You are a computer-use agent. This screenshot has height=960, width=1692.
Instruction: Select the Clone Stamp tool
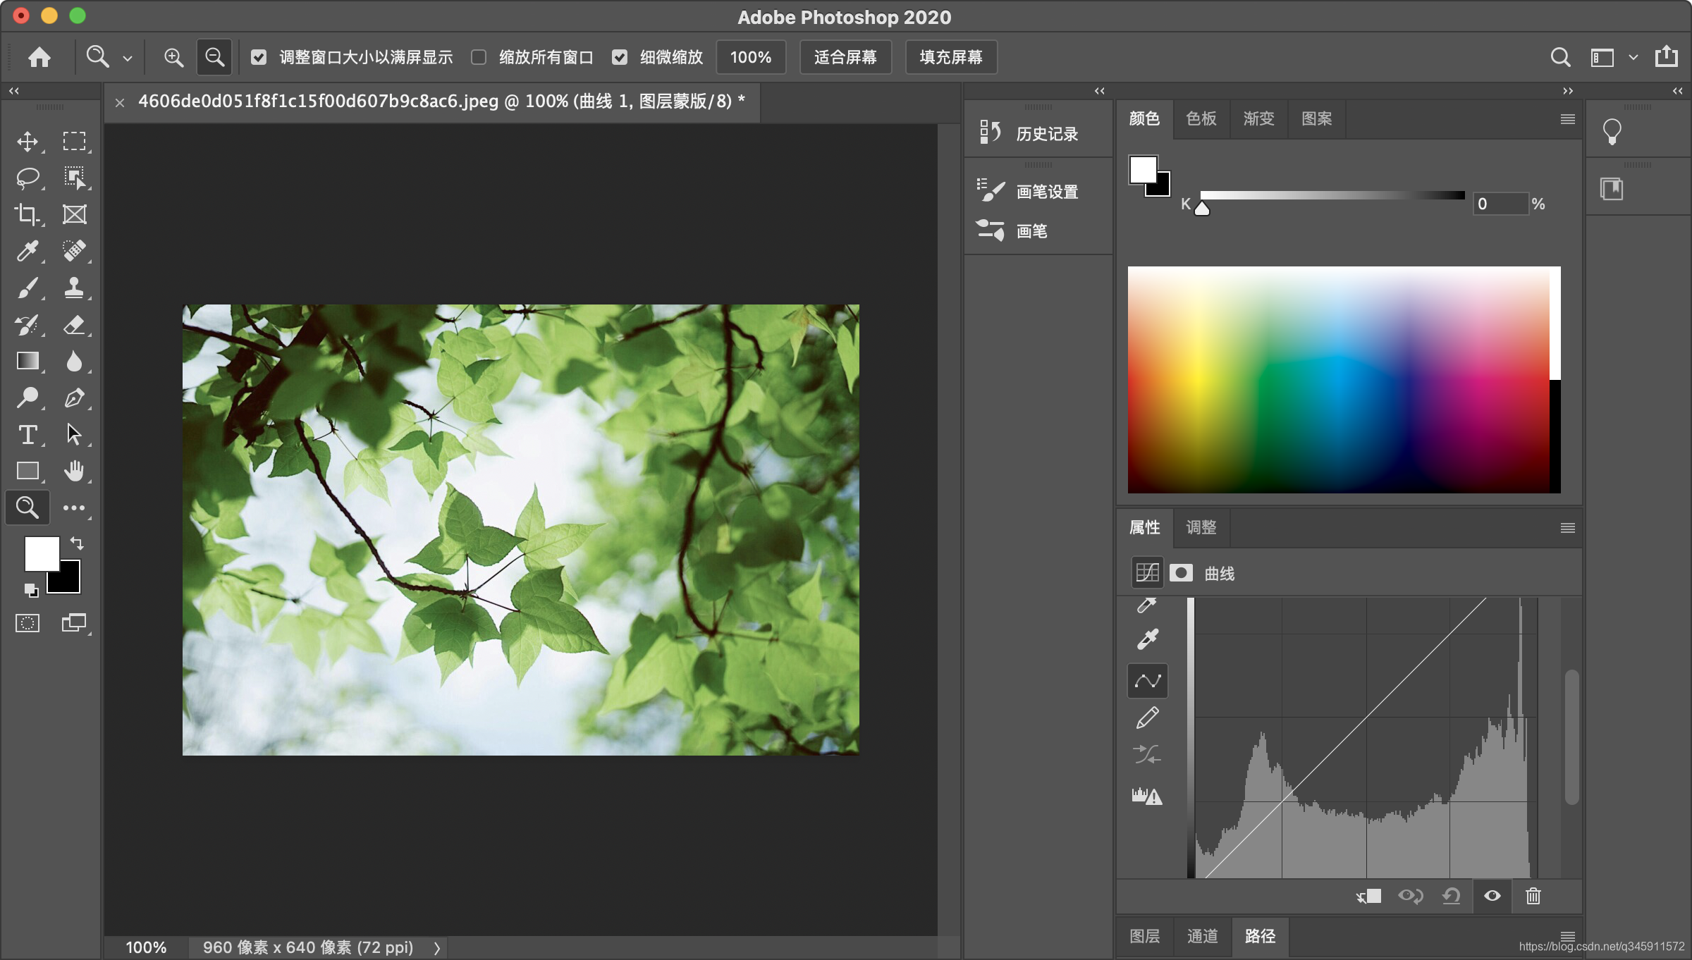[74, 288]
